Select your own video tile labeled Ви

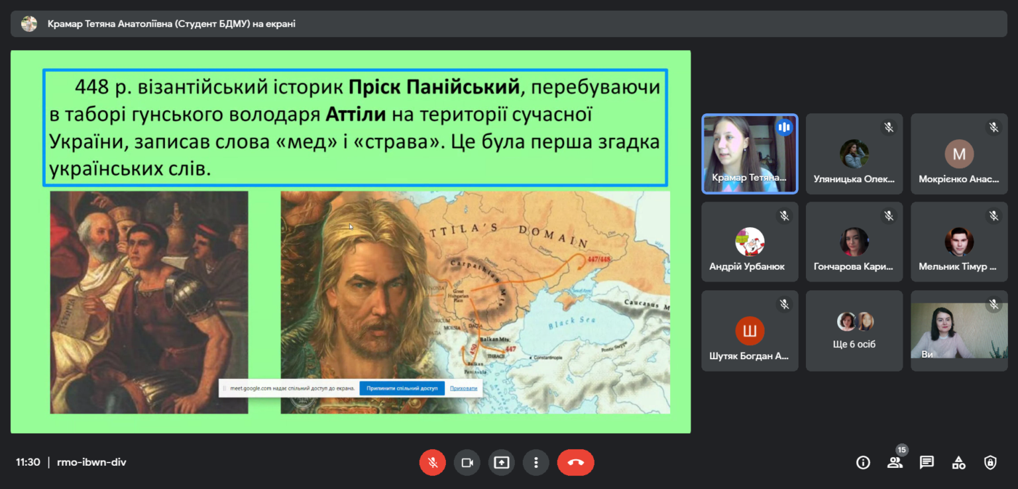[x=959, y=331]
